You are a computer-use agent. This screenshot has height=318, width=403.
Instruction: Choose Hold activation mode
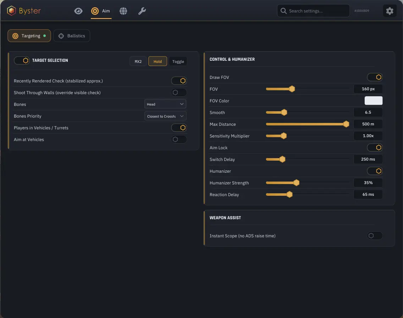[158, 61]
